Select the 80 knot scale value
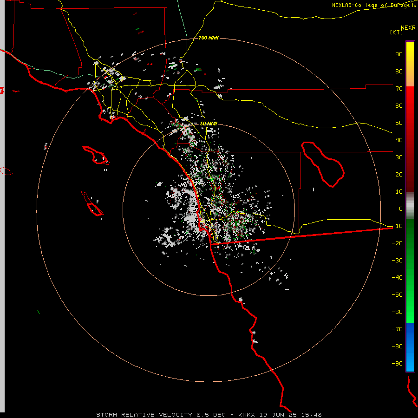 click(x=399, y=71)
